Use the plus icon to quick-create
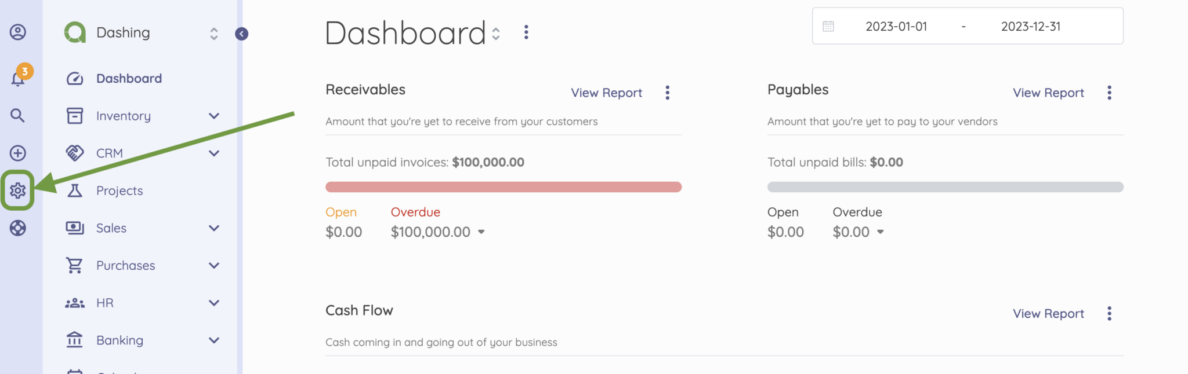The image size is (1188, 374). pos(19,153)
